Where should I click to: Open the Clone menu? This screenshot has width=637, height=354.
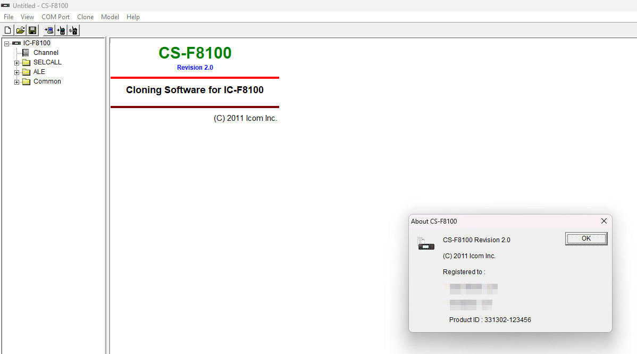click(x=85, y=17)
